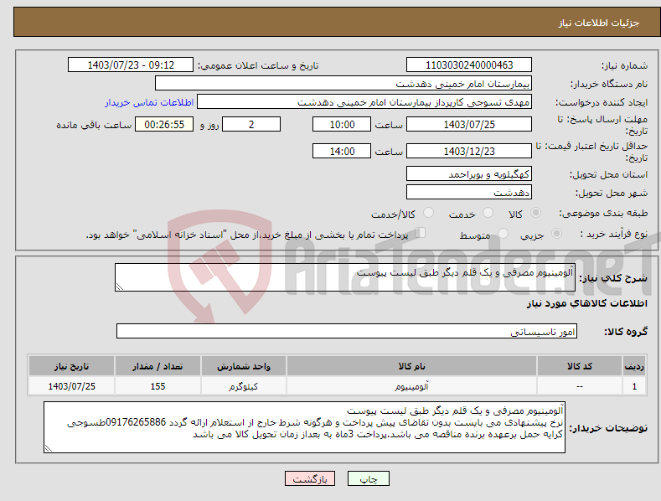Click the announcement date field 1403/07/23 - 09:12
This screenshot has width=661, height=501.
pyautogui.click(x=130, y=65)
